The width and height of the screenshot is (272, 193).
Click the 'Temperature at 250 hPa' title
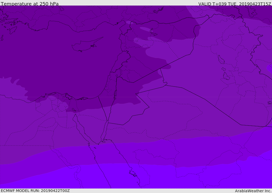(30, 4)
